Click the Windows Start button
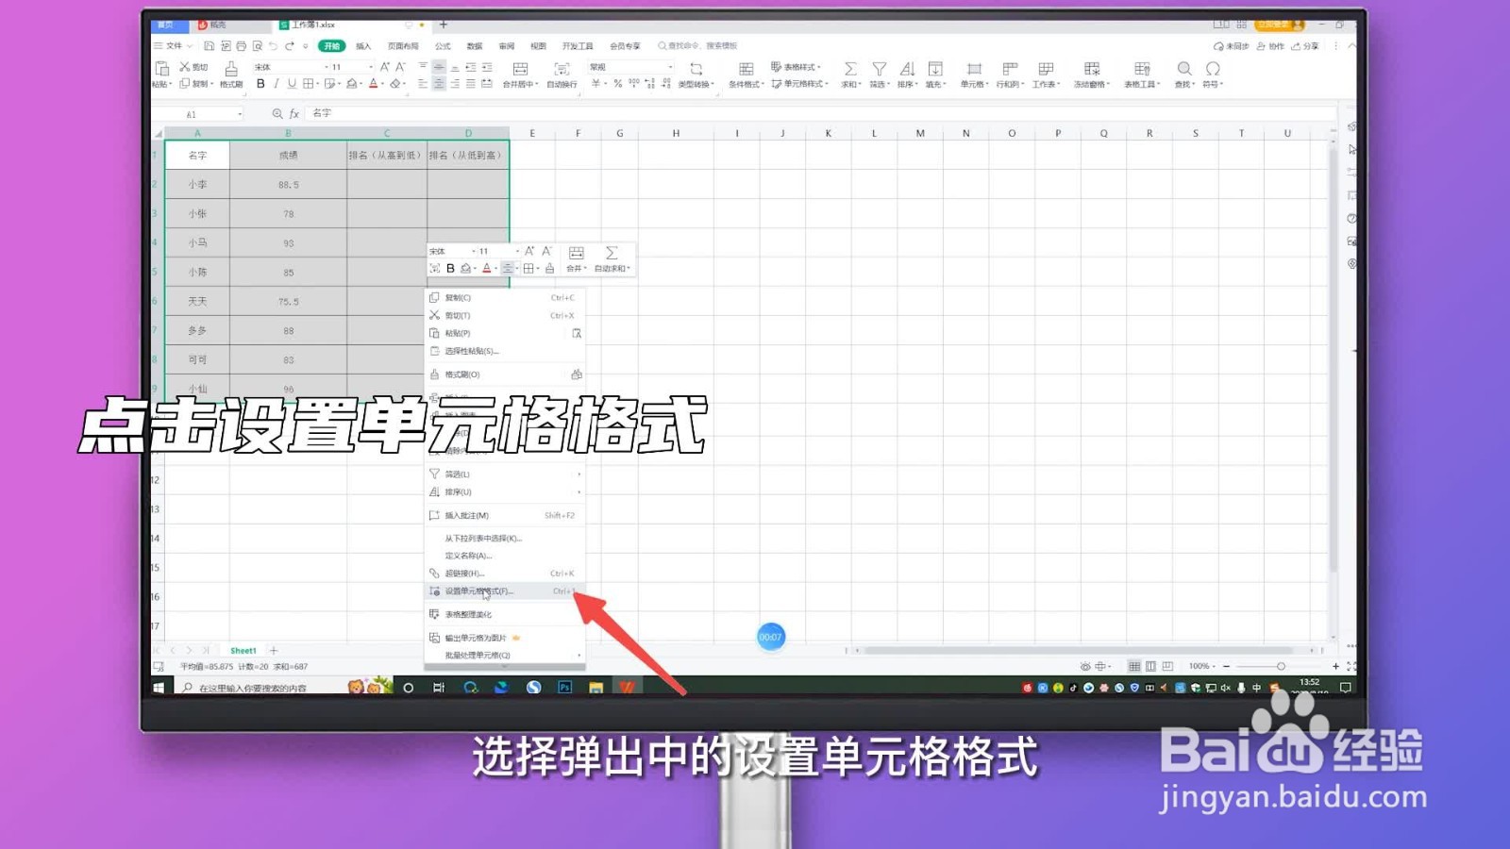Screen dimensions: 1510x849 tap(159, 688)
